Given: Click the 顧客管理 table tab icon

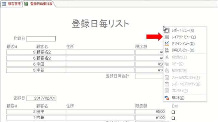Looking at the screenshot, I should (4, 4).
